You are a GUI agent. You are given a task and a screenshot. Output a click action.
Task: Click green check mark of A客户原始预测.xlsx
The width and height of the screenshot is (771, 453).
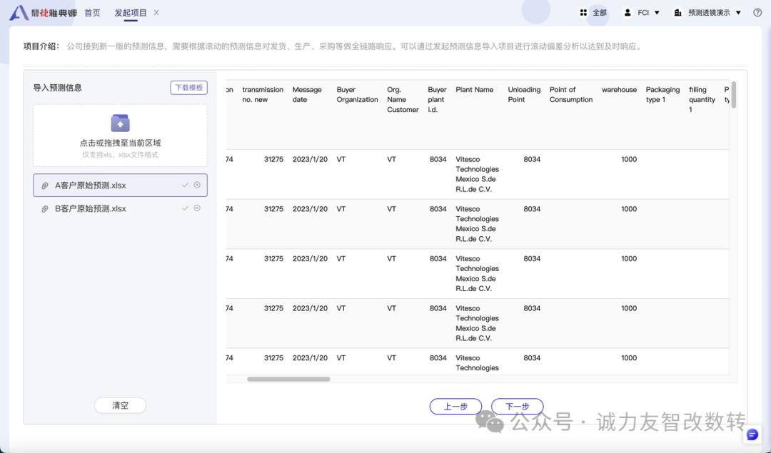click(186, 185)
